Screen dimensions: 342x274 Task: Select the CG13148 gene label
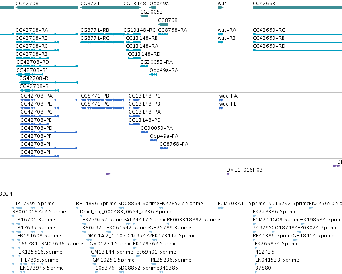[x=135, y=4]
